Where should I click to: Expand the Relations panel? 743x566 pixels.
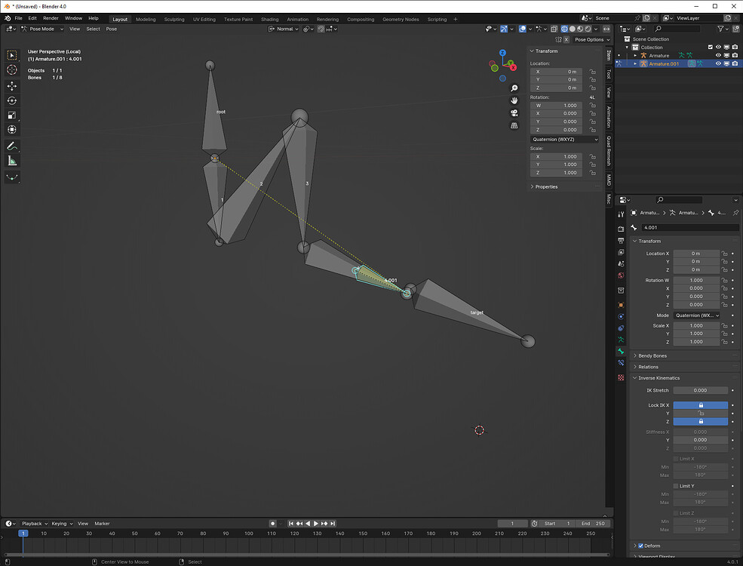648,367
